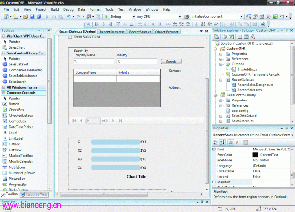Pick the MonthCalendar control in Toolbox
The height and width of the screenshot is (212, 295).
[x=21, y=161]
